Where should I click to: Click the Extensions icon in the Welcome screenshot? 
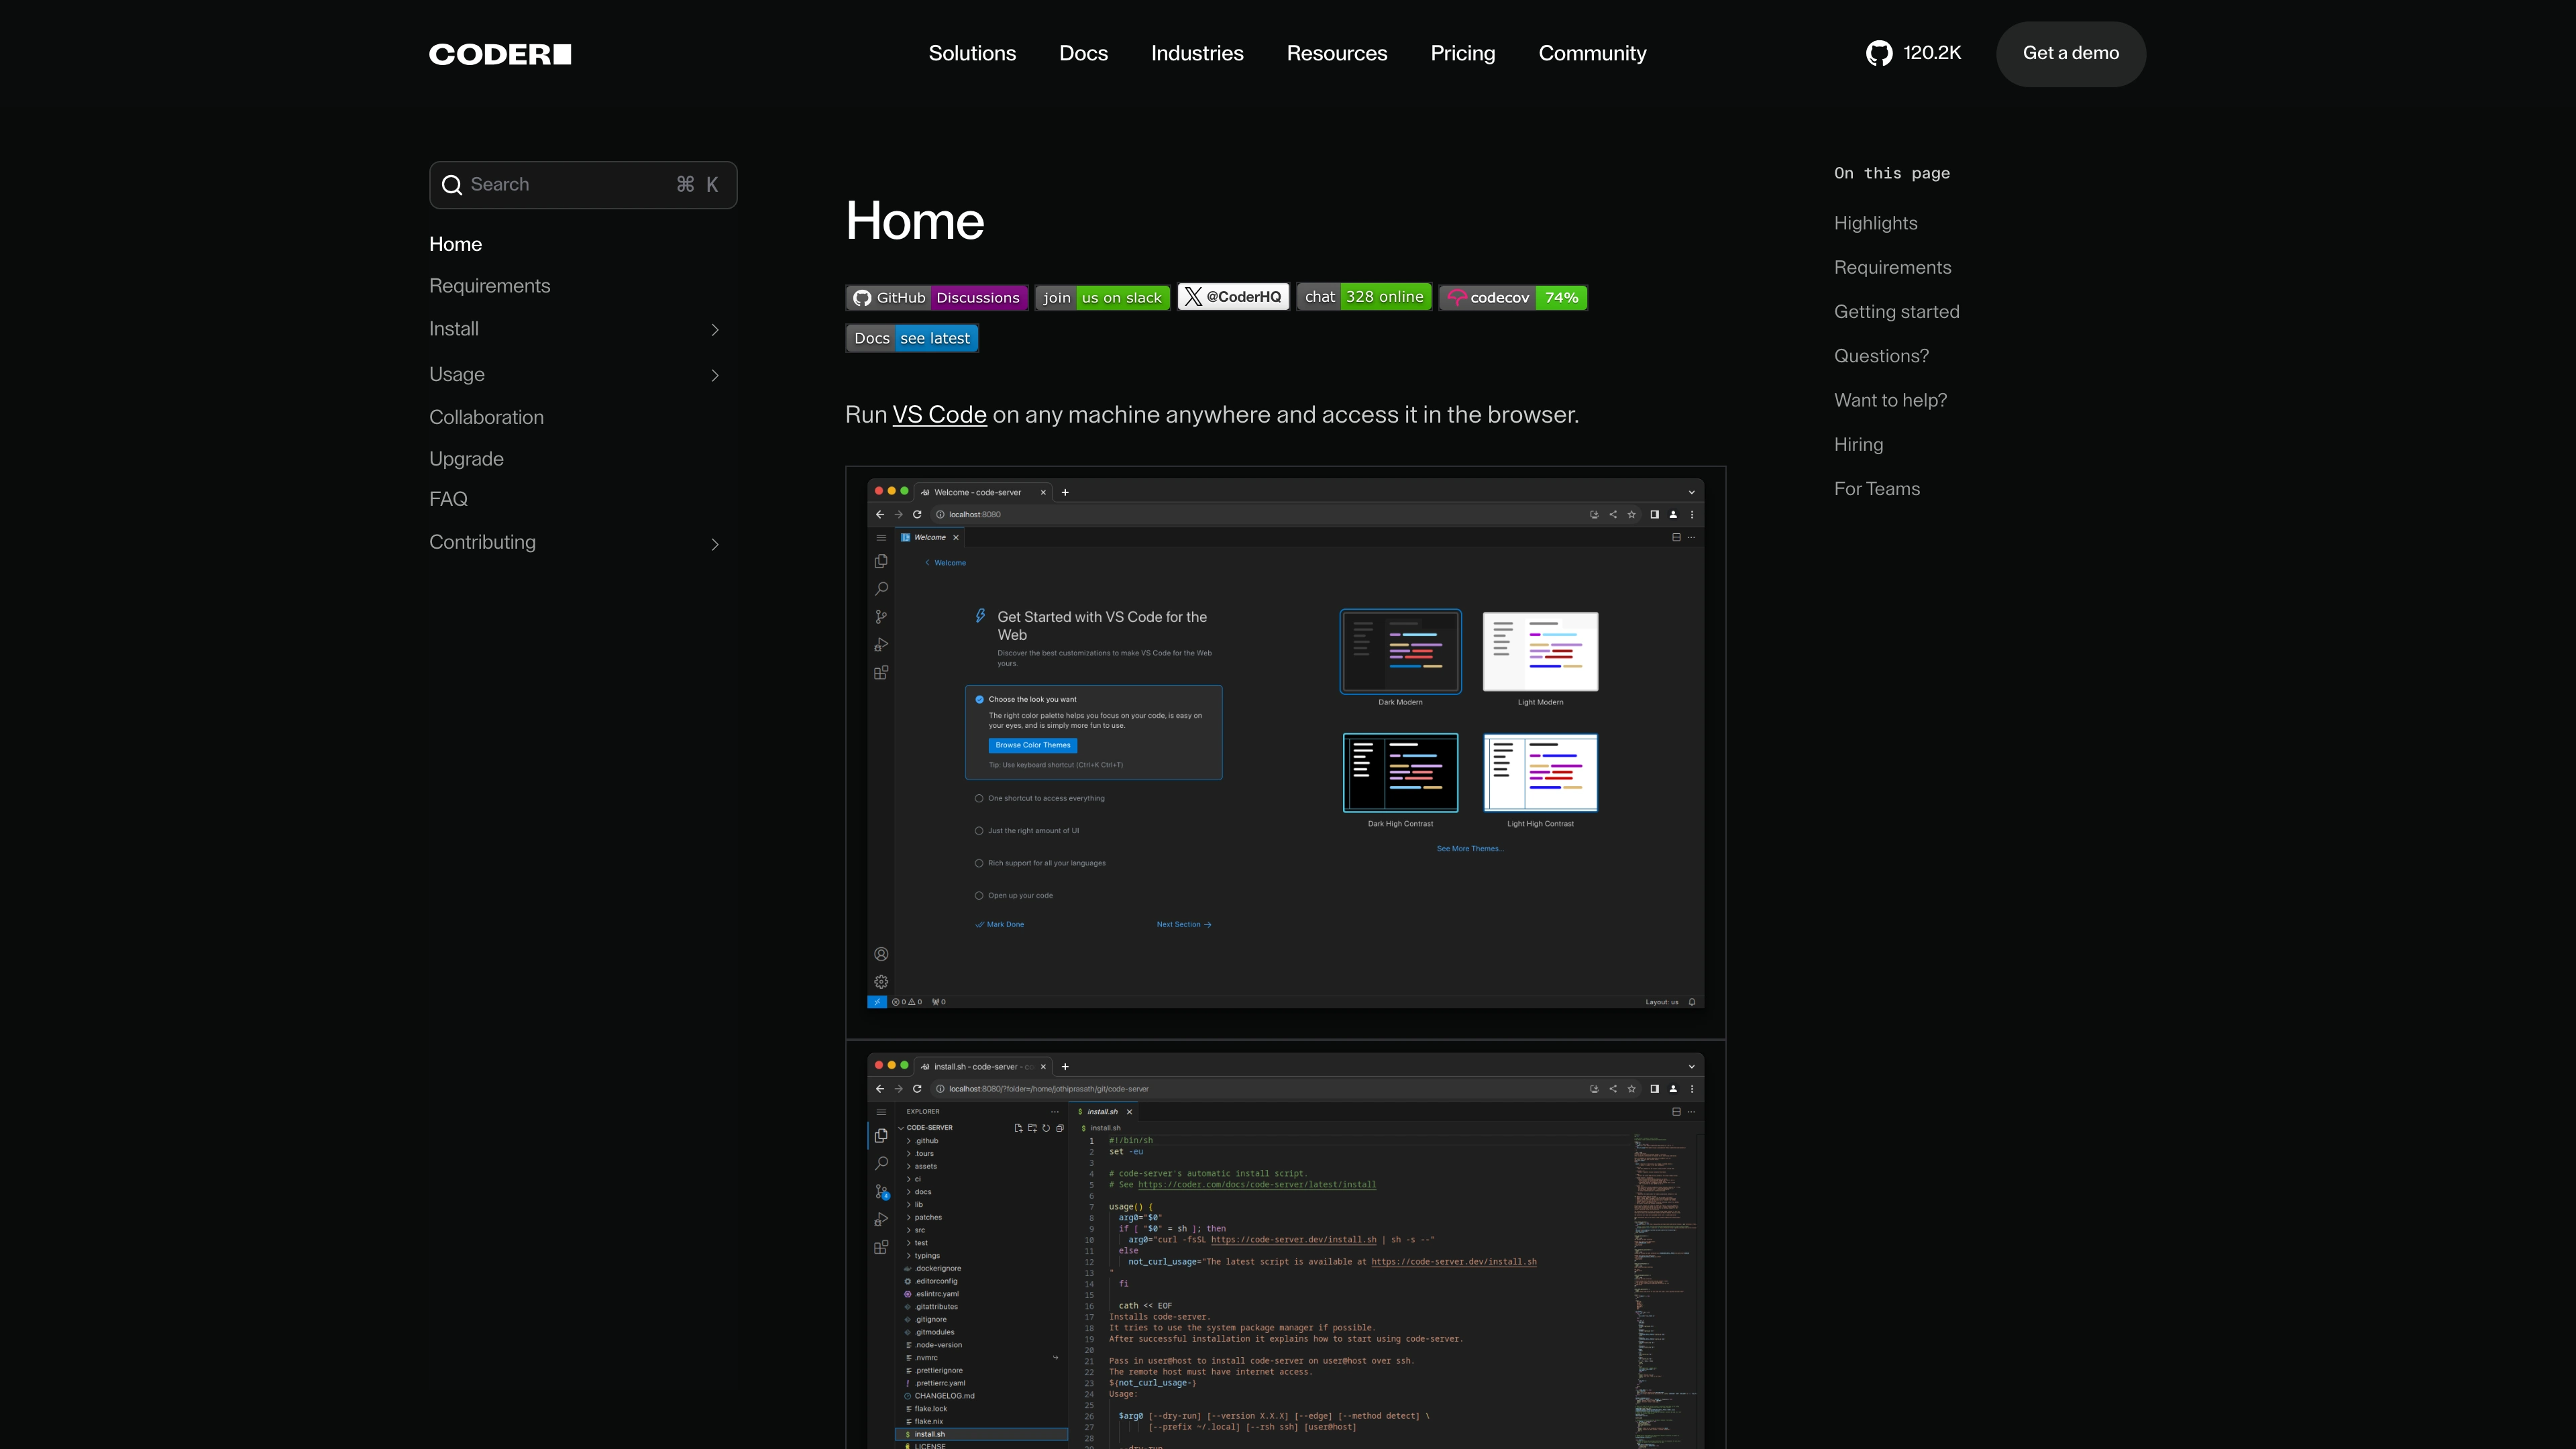881,673
